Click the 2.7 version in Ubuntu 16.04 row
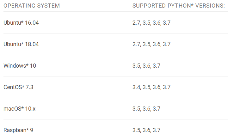 [136, 23]
